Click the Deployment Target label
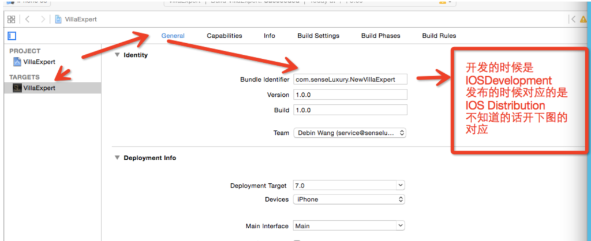This screenshot has width=591, height=241. pos(258,186)
